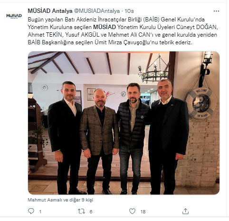
Task: Click the like count 18
Action: pyautogui.click(x=143, y=211)
